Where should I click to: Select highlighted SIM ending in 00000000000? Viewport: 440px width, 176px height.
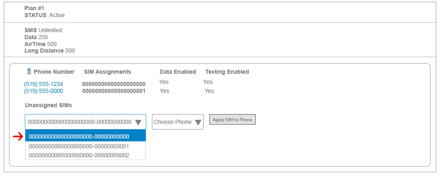click(86, 136)
